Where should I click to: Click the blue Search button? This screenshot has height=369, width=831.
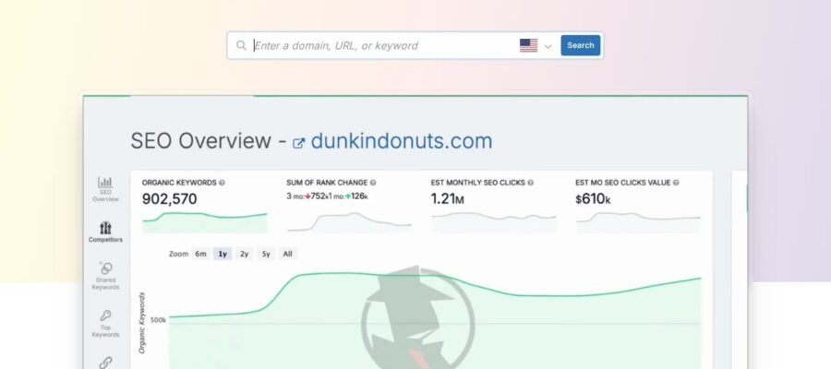click(x=581, y=45)
